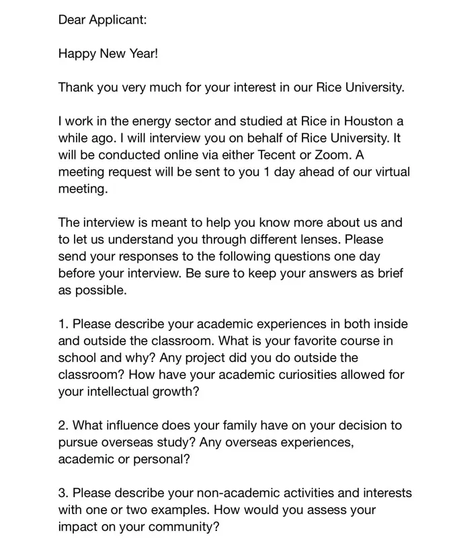Click the sentence thanking for interest in Rice
This screenshot has height=547, width=453.
(231, 87)
